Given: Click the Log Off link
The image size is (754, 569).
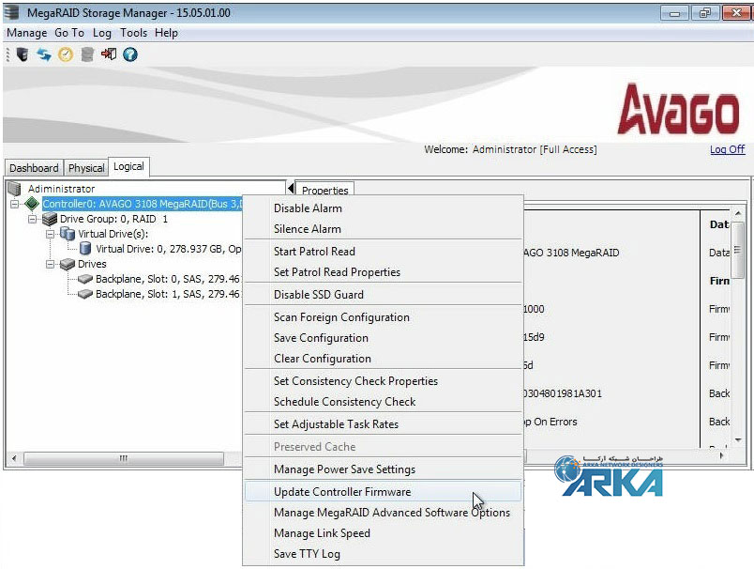Looking at the screenshot, I should point(727,148).
